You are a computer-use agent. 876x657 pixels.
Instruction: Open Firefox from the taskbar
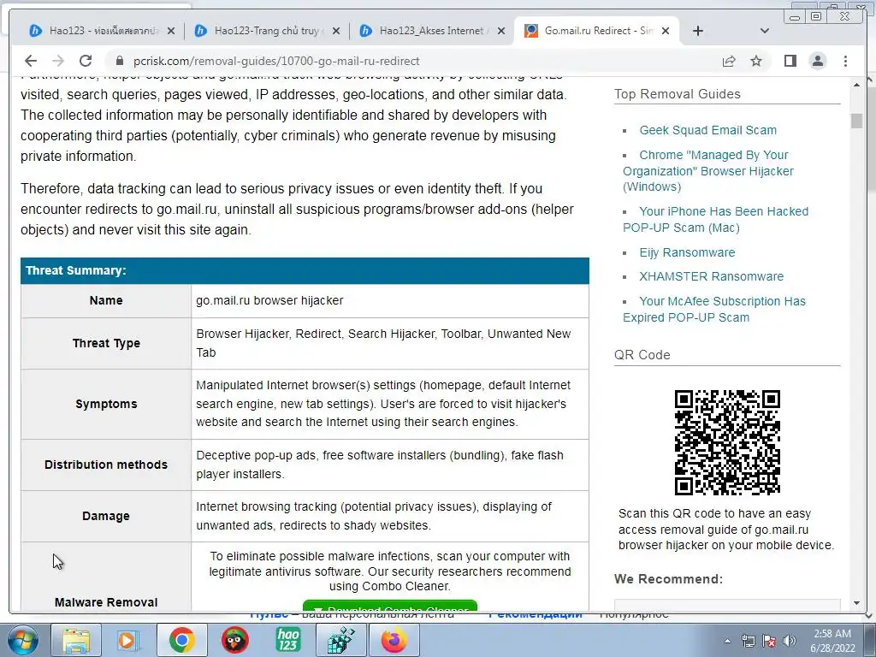pos(394,641)
